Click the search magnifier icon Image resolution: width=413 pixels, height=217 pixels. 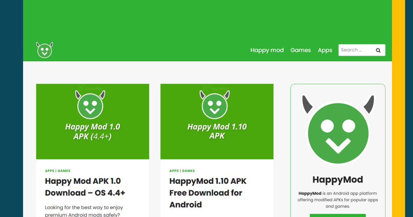(x=378, y=50)
